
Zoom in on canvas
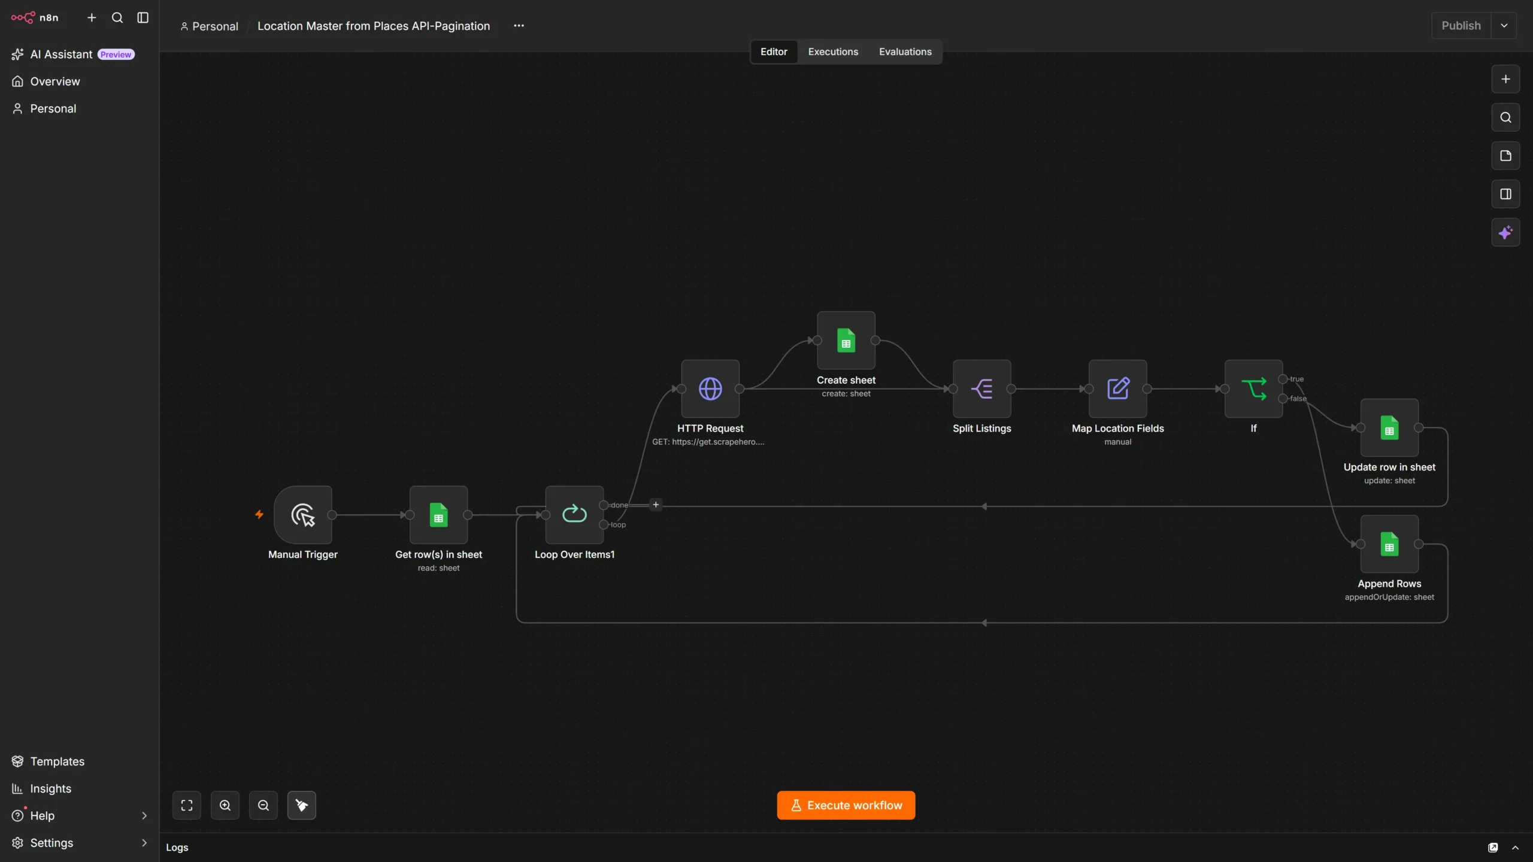(x=225, y=805)
